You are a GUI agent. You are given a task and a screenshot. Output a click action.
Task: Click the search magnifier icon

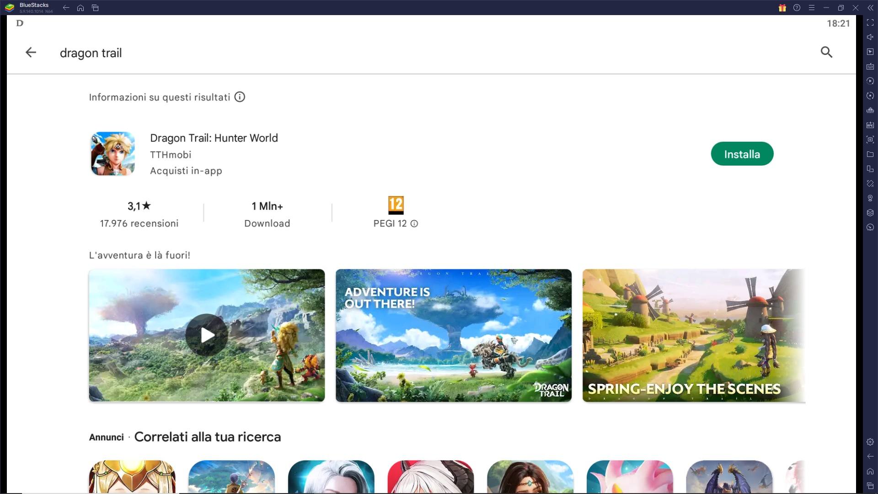click(826, 52)
